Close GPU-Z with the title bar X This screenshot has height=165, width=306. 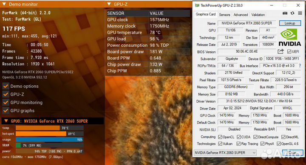[x=298, y=6]
